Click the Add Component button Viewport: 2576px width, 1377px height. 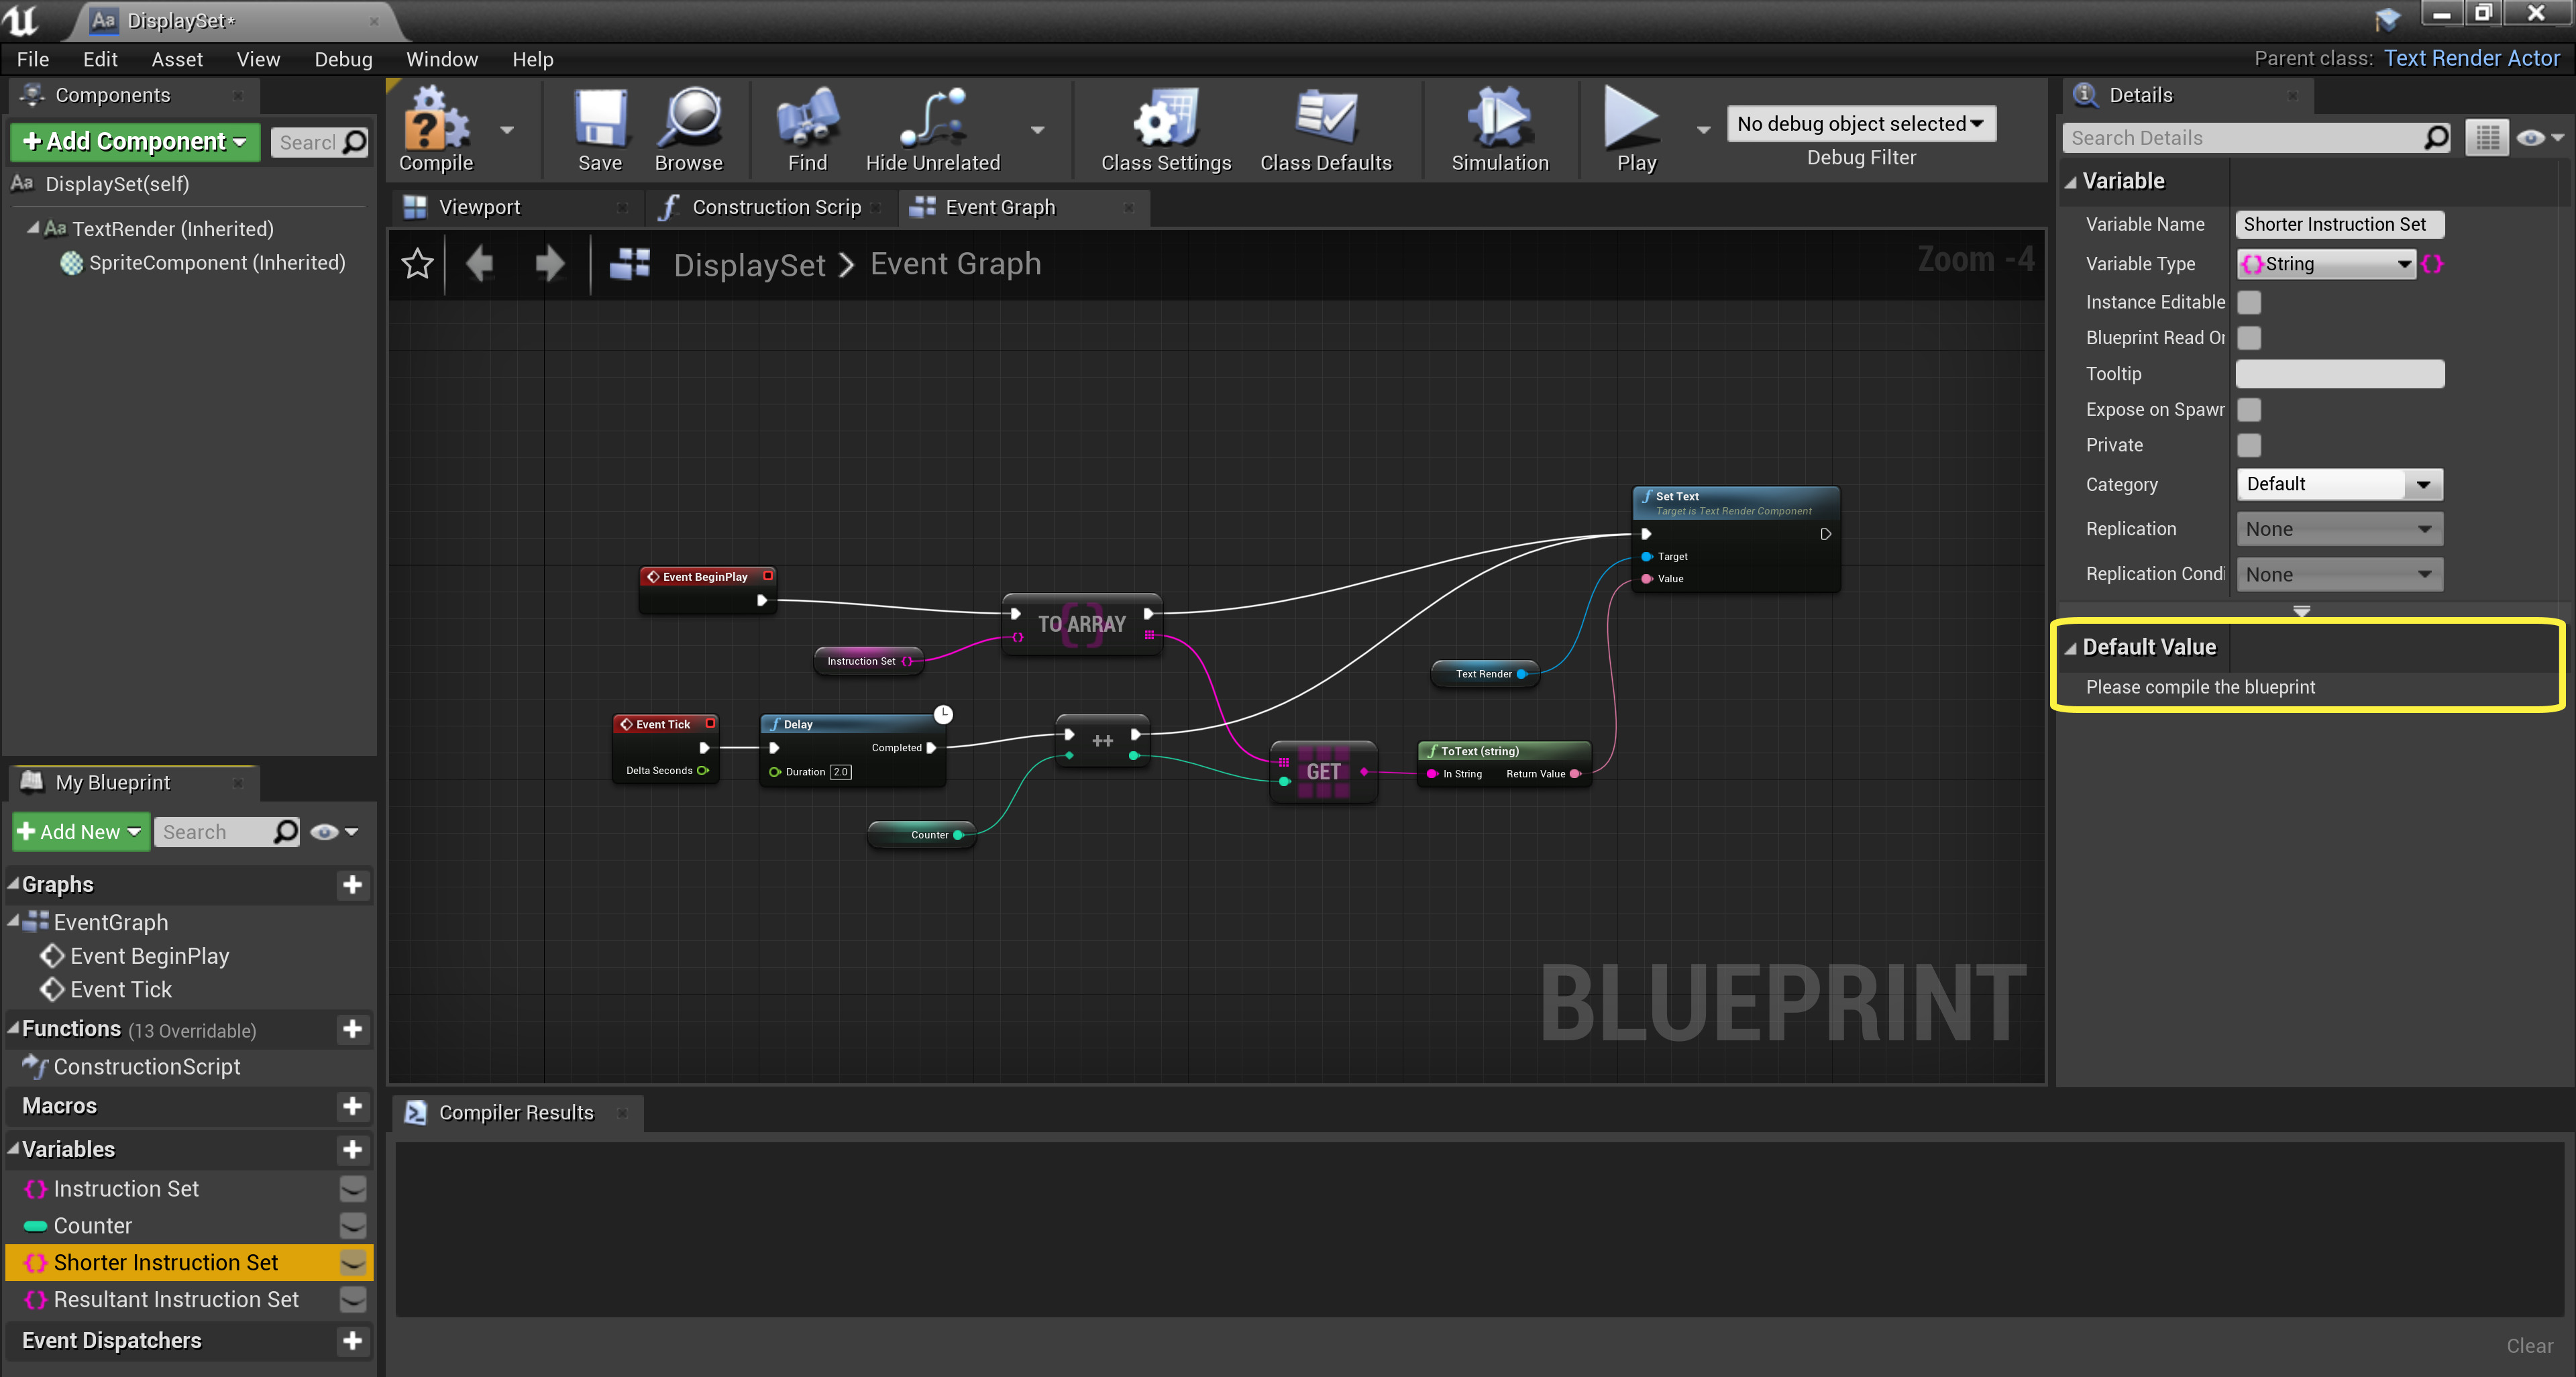coord(135,141)
